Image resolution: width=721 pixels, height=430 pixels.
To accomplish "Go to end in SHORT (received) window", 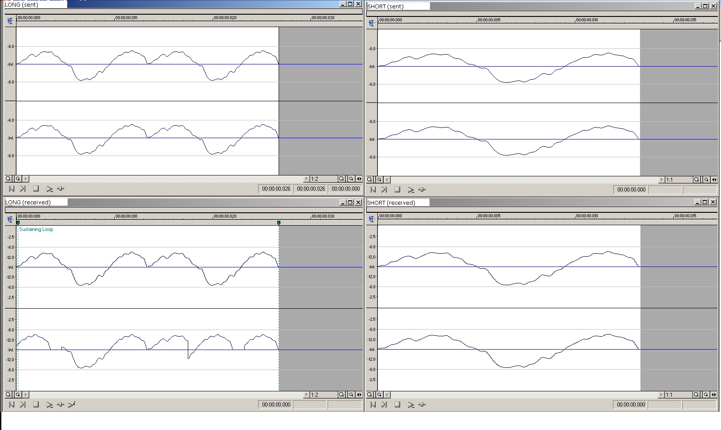I will pos(384,405).
